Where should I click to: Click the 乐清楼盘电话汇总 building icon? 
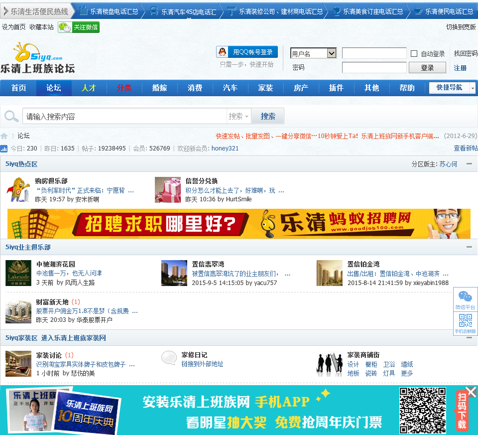[83, 11]
